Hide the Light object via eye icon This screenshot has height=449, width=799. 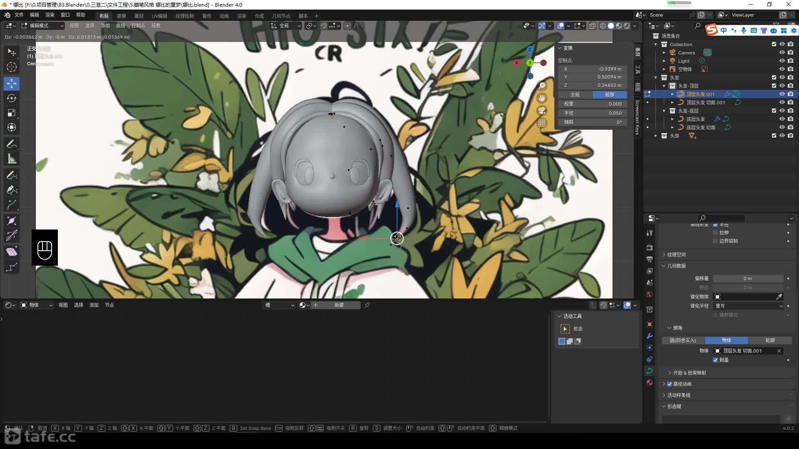pos(782,61)
